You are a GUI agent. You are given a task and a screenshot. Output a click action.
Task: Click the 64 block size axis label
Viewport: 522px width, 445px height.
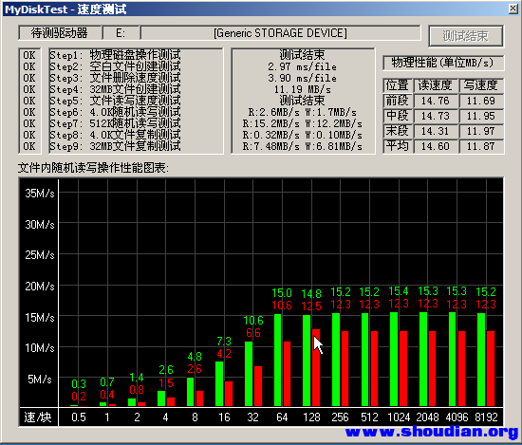(x=282, y=417)
